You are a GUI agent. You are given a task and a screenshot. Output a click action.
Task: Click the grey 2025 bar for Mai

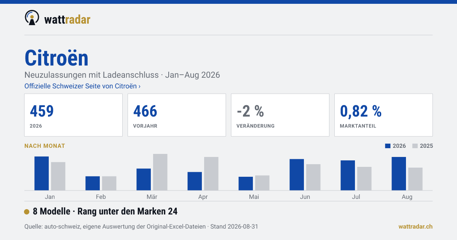(x=262, y=183)
